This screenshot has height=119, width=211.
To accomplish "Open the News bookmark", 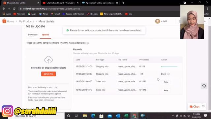I will click(44, 14).
